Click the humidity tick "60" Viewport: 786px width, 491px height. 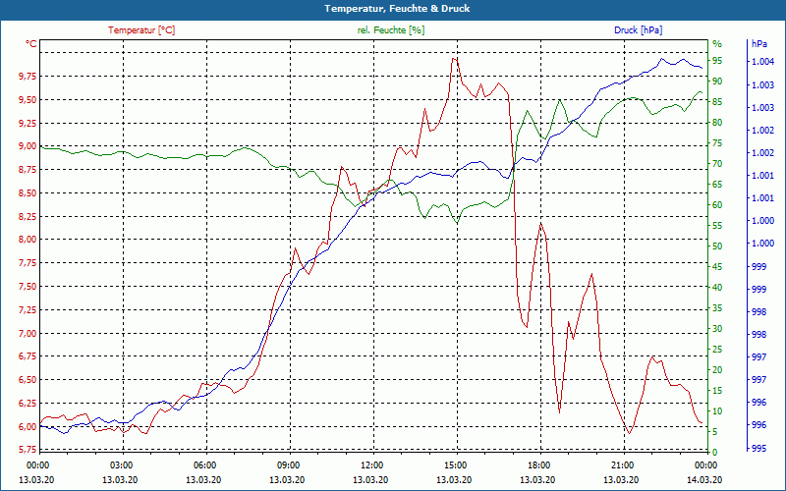pyautogui.click(x=717, y=205)
